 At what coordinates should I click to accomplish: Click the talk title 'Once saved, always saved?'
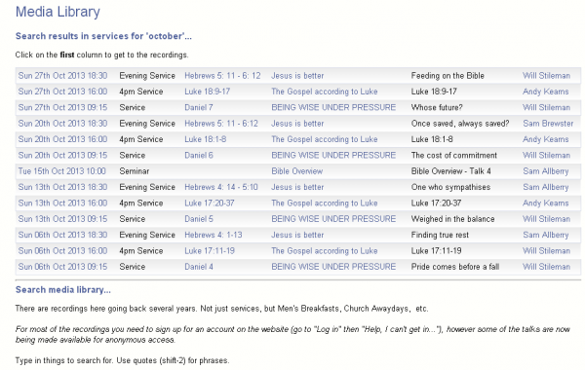(460, 124)
